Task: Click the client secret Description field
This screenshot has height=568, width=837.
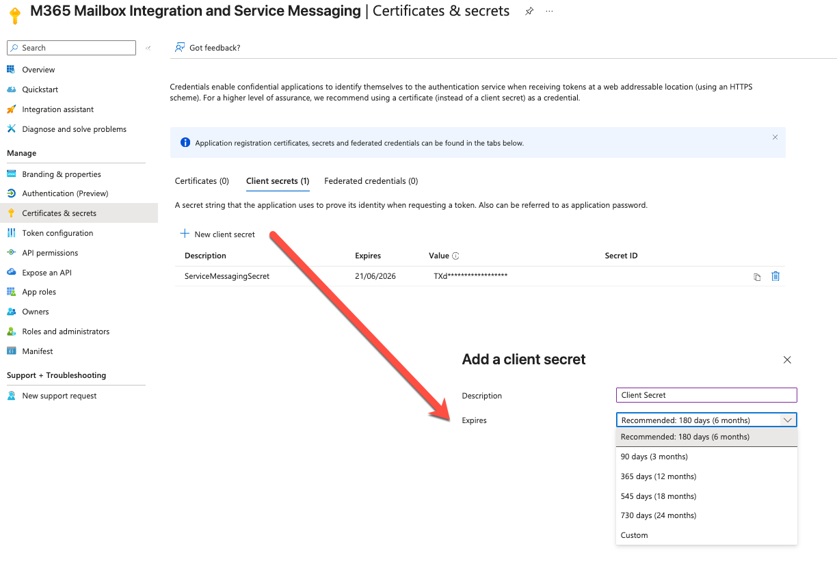Action: [706, 394]
